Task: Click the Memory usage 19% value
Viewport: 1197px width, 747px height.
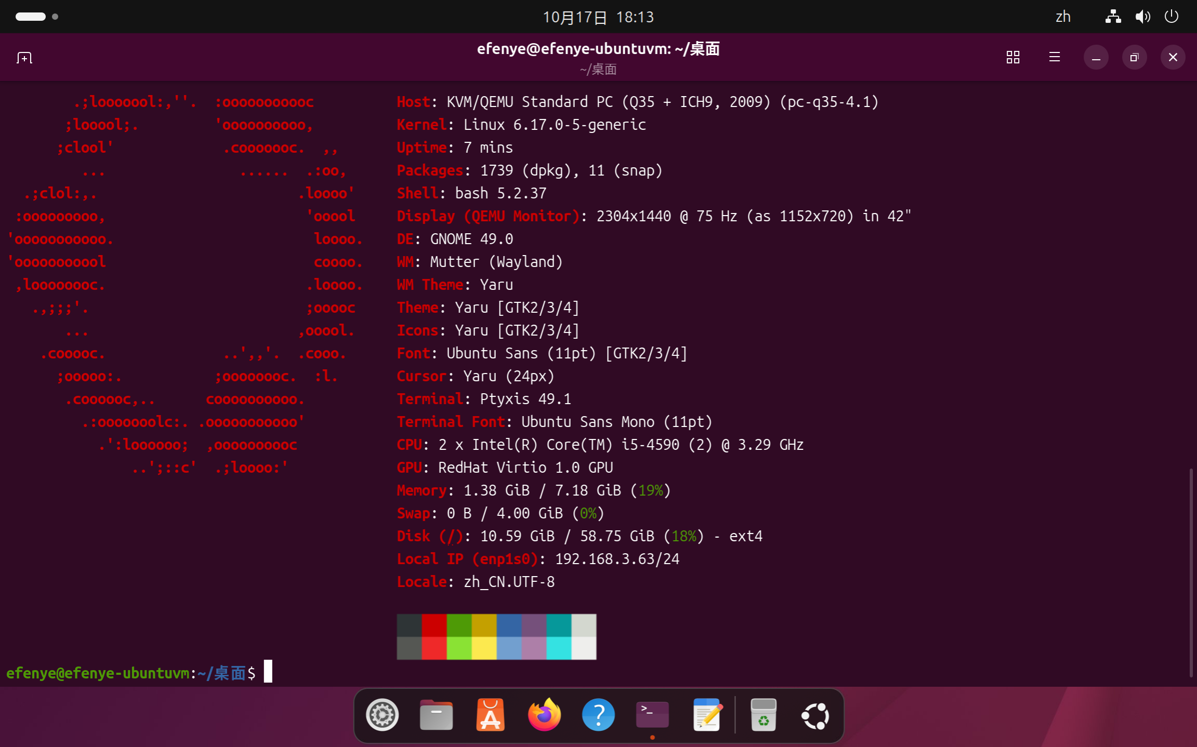Action: [x=650, y=490]
